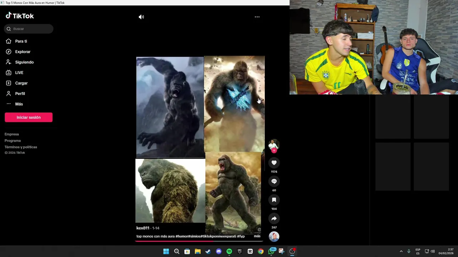Image resolution: width=458 pixels, height=257 pixels.
Task: Open the ESP ES language switcher
Action: tap(418, 251)
